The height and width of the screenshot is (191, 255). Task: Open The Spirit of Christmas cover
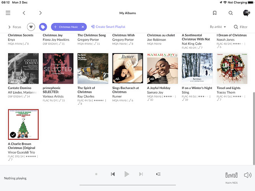point(93,68)
